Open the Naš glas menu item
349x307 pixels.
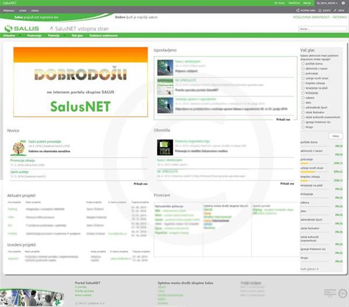pyautogui.click(x=77, y=35)
